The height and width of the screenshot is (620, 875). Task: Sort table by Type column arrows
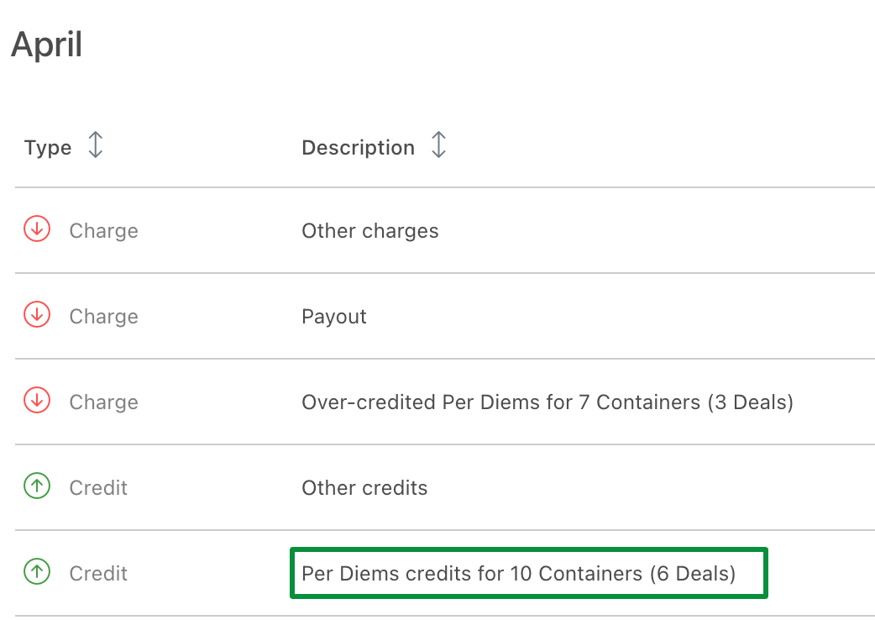pyautogui.click(x=96, y=145)
